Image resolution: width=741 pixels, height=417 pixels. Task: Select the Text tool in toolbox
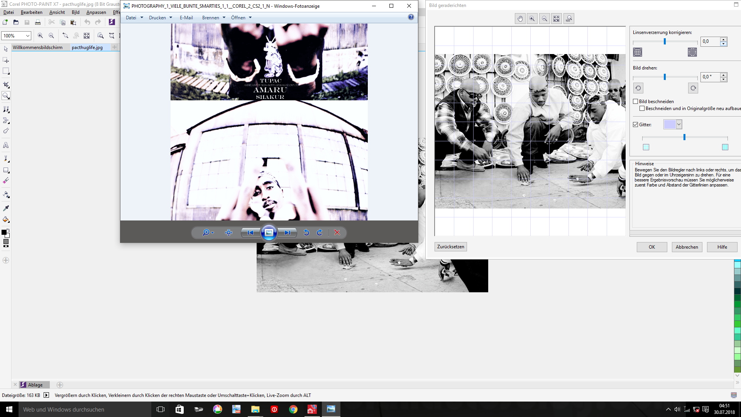pos(6,146)
